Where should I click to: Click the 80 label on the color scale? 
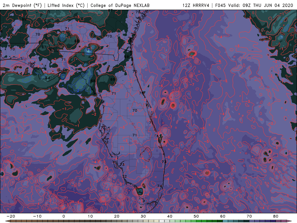pos(276,216)
